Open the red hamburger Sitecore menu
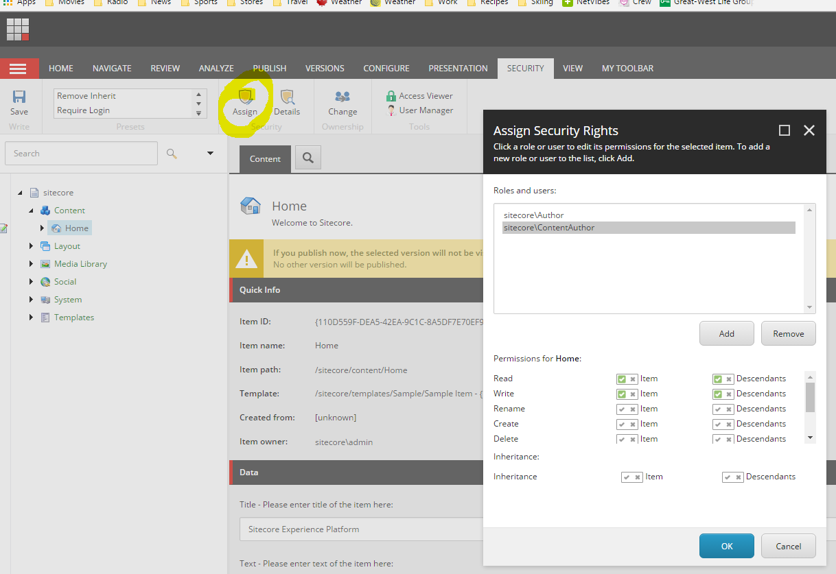Screen dimensions: 836x574 [x=19, y=69]
